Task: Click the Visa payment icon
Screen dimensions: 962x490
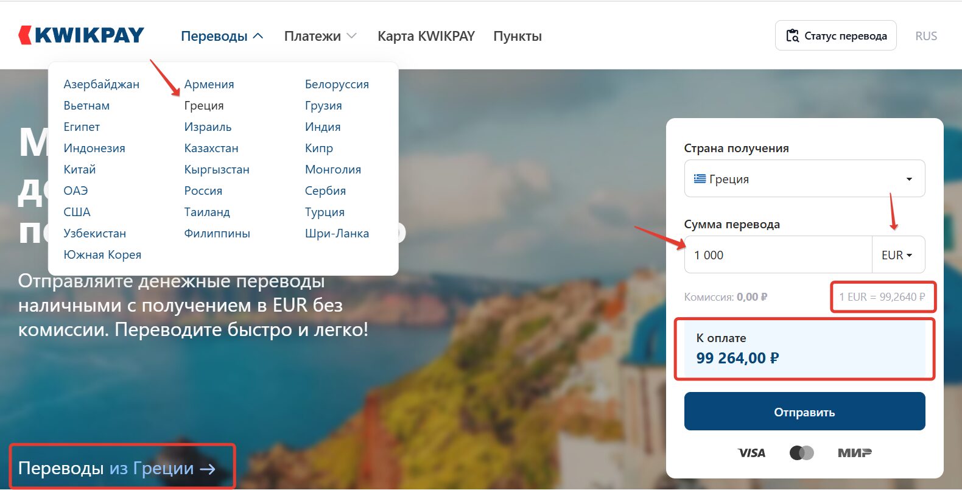Action: pos(751,453)
